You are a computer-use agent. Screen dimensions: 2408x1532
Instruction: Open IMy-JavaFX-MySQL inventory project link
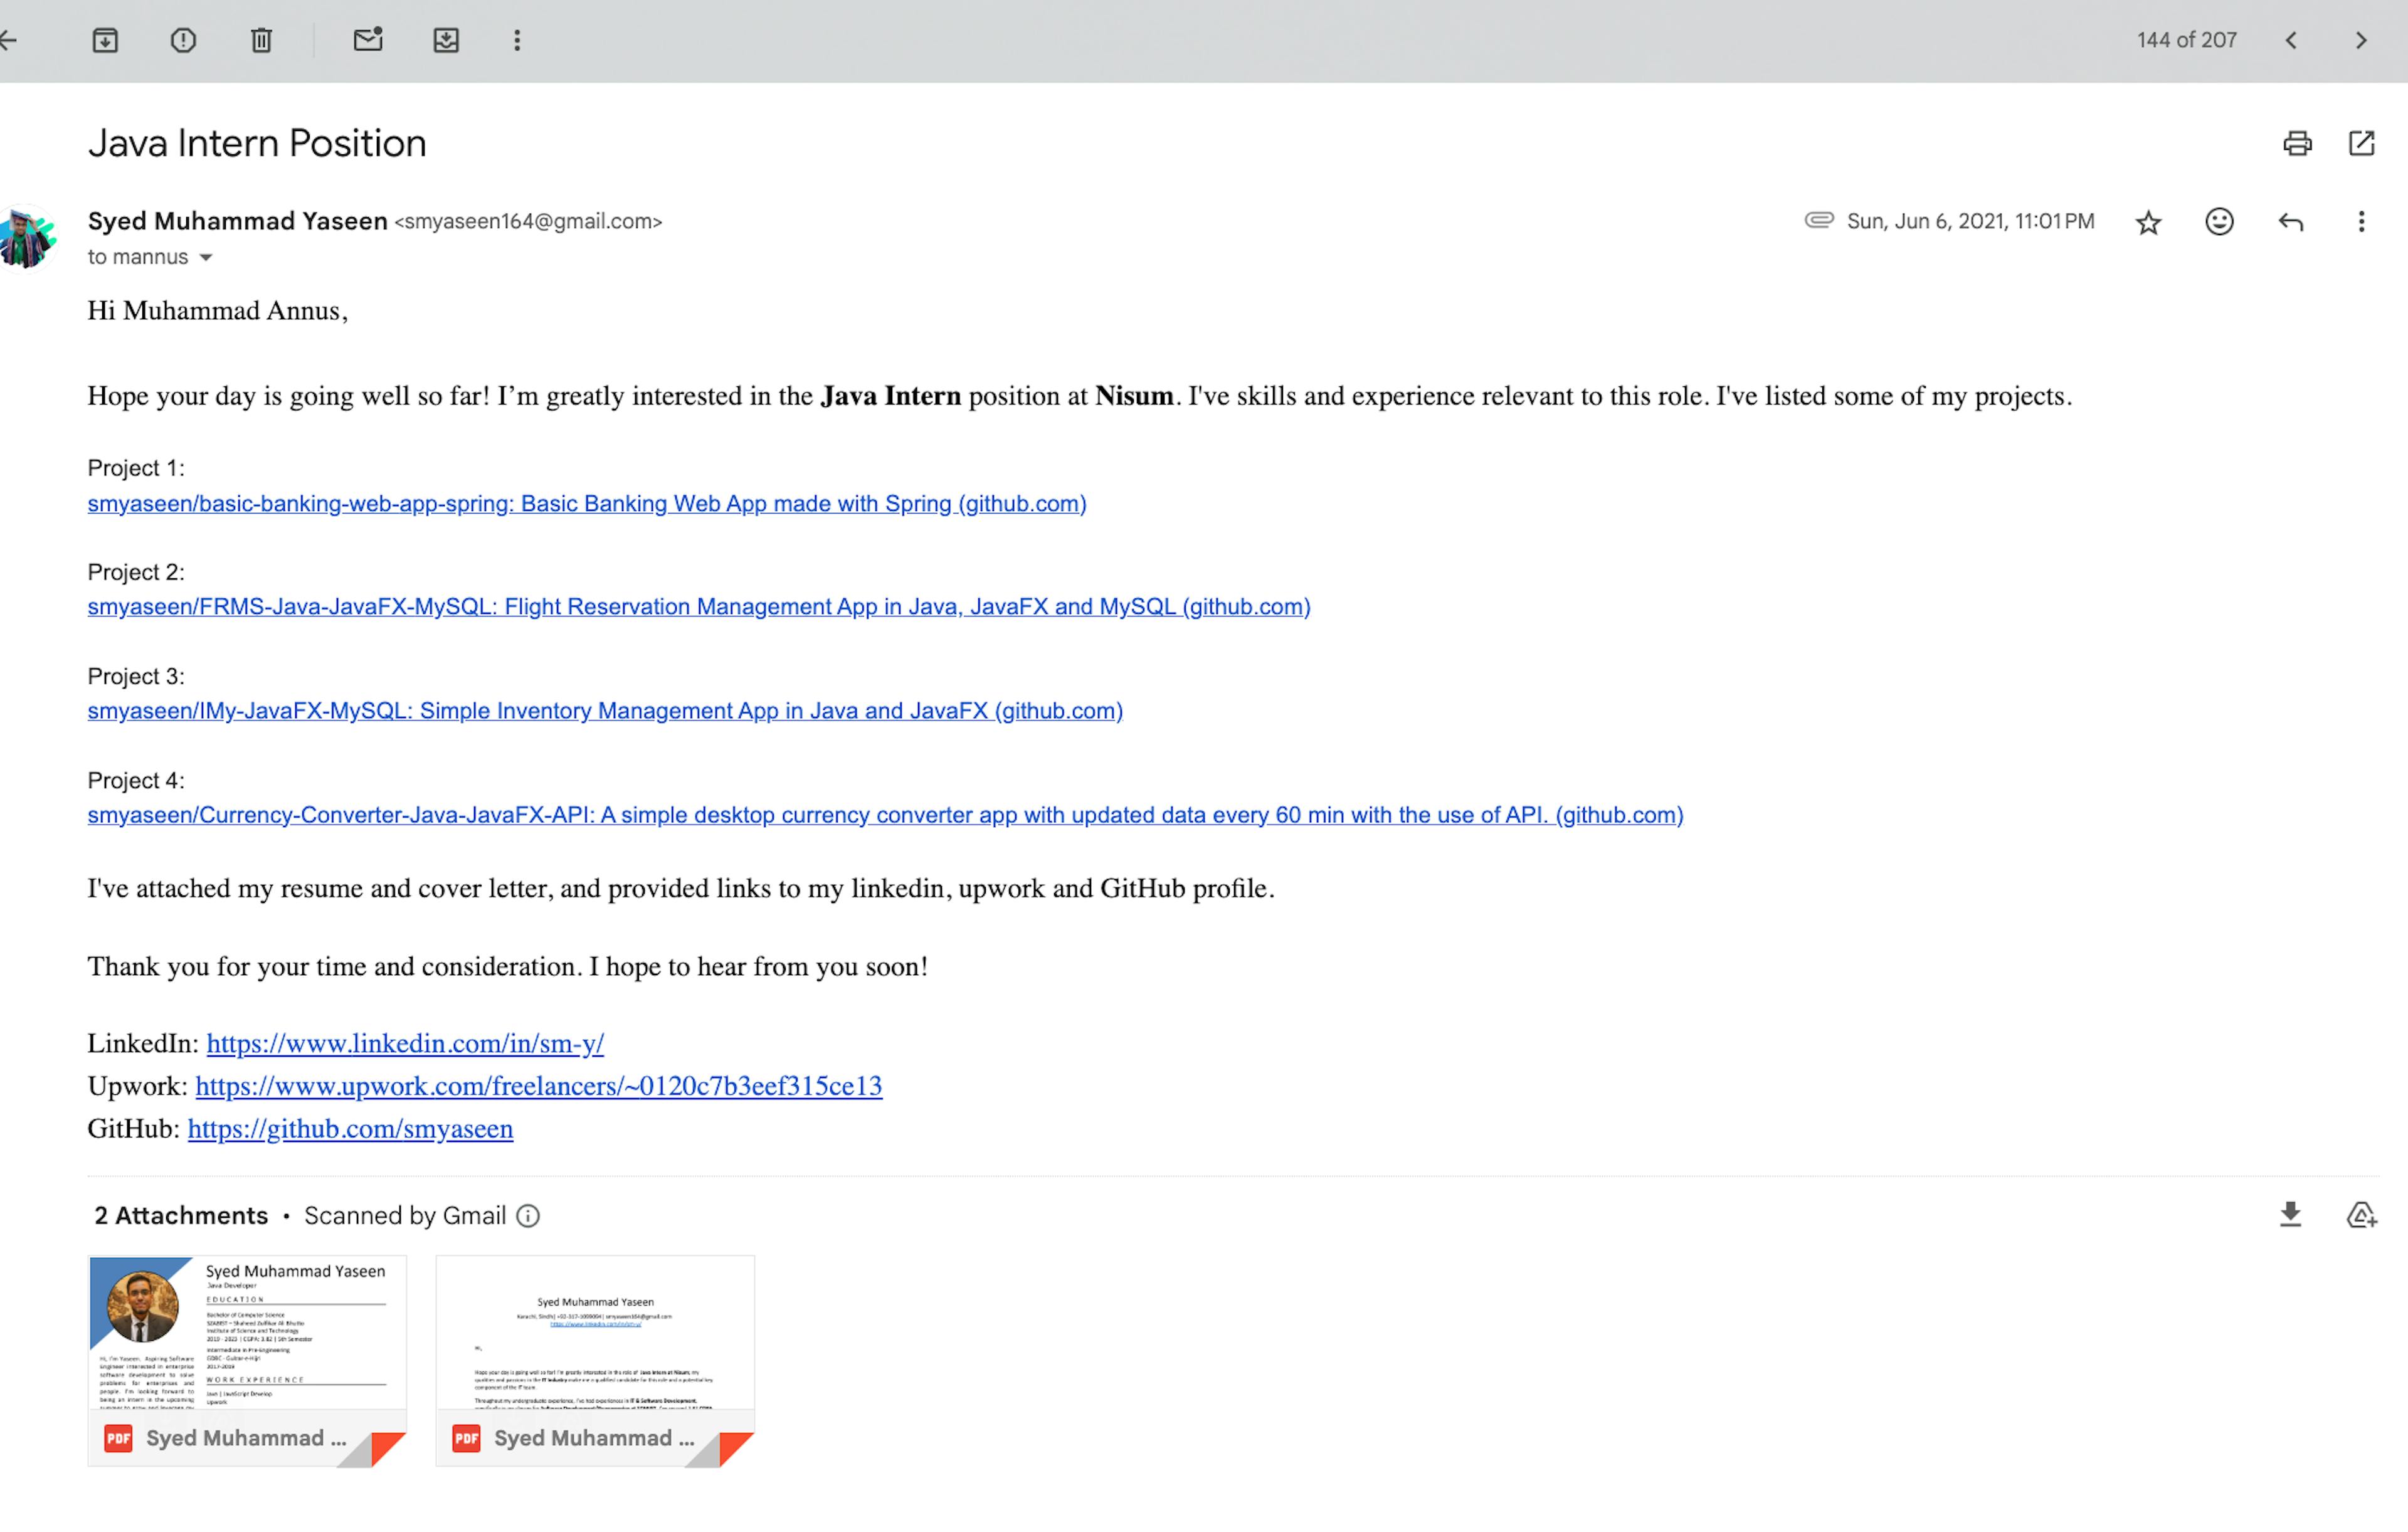(x=605, y=711)
